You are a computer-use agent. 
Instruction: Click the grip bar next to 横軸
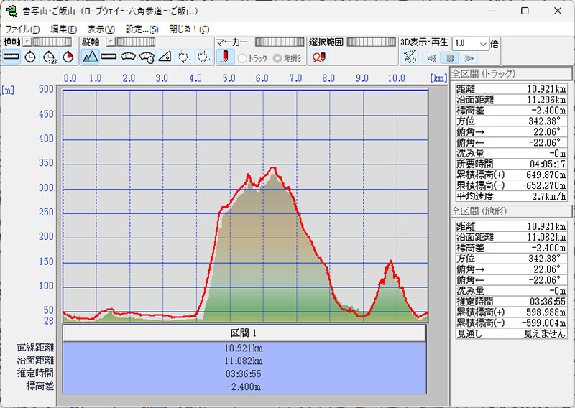52,42
